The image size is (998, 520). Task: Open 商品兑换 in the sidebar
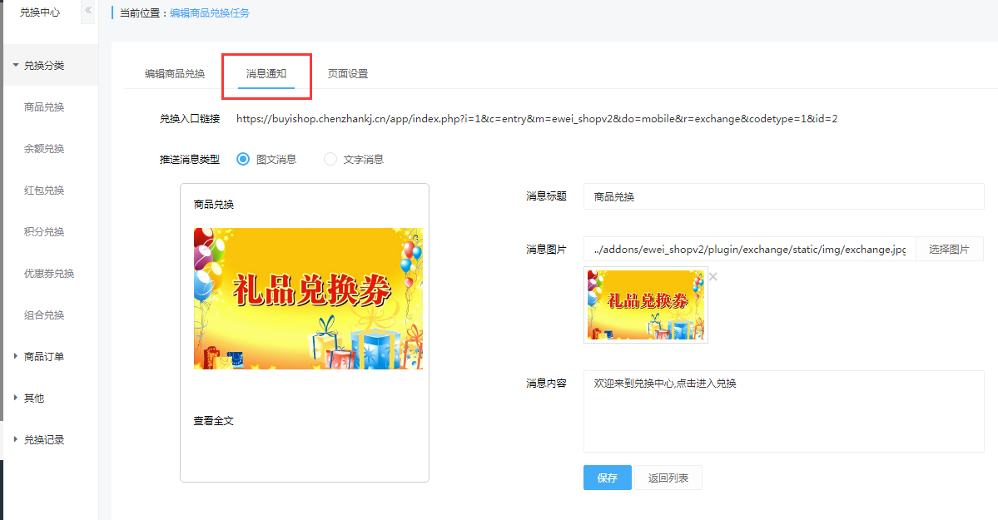pyautogui.click(x=45, y=107)
